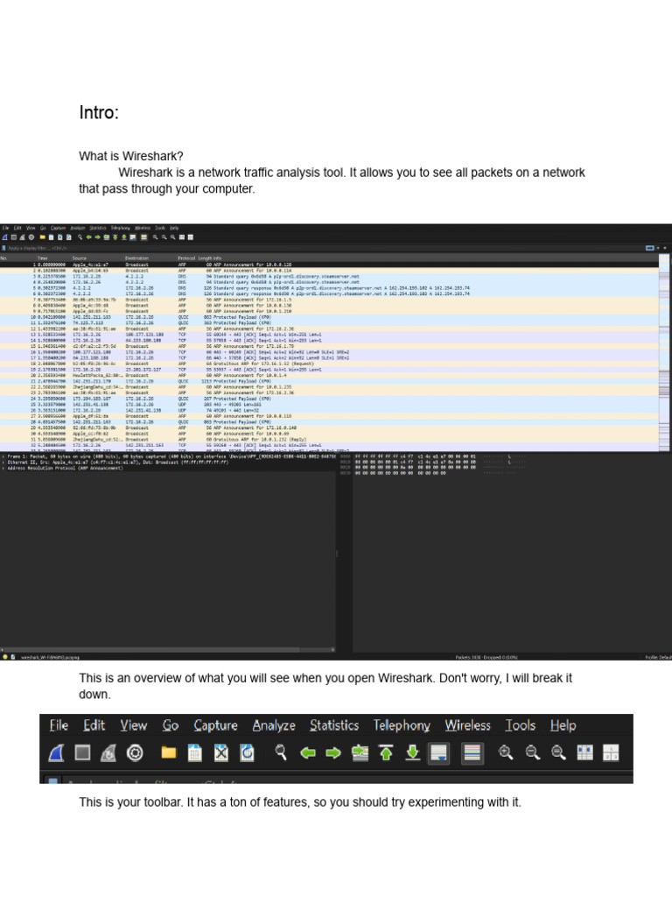Sort by the No. column header
Image resolution: width=672 pixels, height=897 pixels.
[3, 258]
